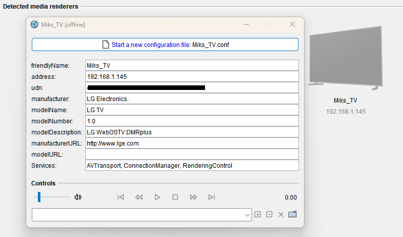403x237 pixels.
Task: Click the 192.168.1.145 text under renderer icon
Action: (346, 112)
